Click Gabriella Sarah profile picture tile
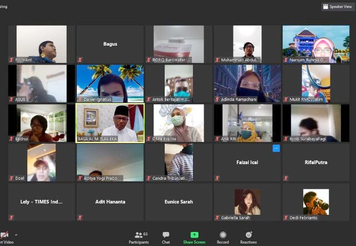This screenshot has height=246, width=356. (247, 201)
